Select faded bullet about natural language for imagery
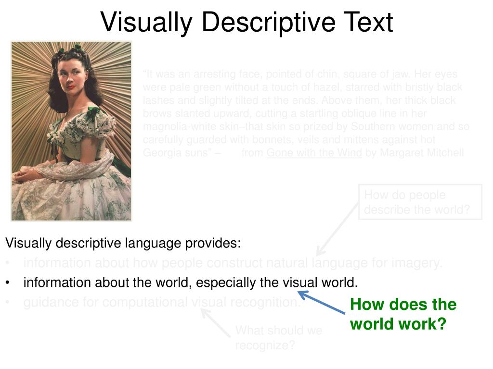The image size is (493, 369). pos(233,263)
